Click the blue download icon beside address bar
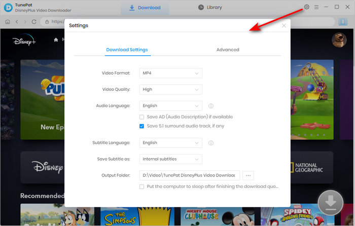355x226 pixels. (343, 22)
